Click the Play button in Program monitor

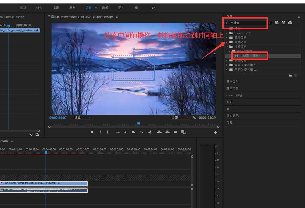pos(134,132)
